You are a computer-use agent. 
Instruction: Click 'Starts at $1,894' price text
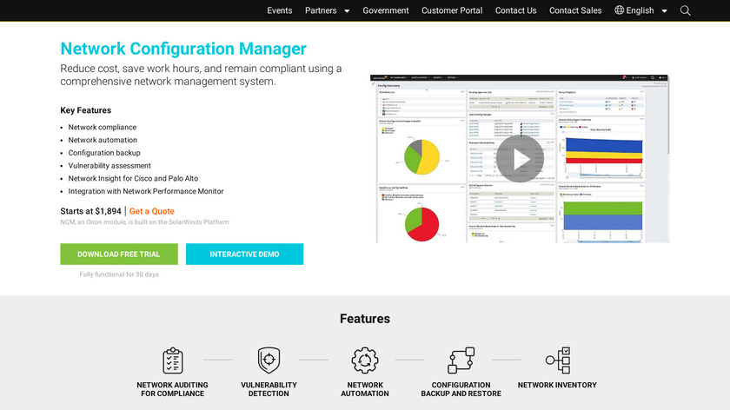pyautogui.click(x=90, y=211)
